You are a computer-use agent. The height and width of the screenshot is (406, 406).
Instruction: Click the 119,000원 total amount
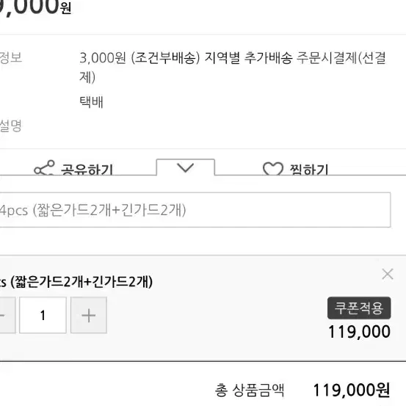tap(352, 390)
